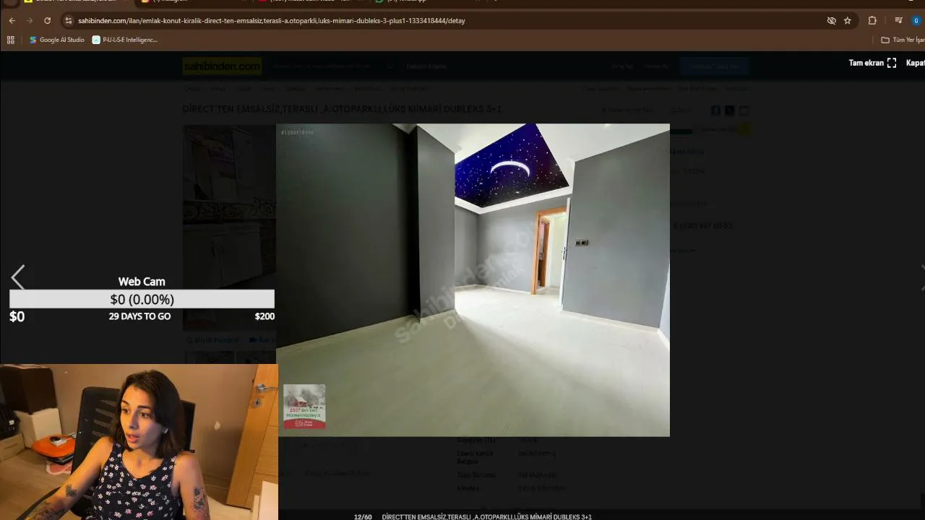
Task: Switch gallery to Tam ekran fullscreen
Action: tap(872, 63)
